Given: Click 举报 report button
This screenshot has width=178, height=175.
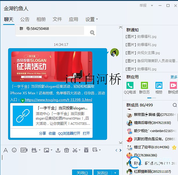Looking at the screenshot, I should click(143, 6).
